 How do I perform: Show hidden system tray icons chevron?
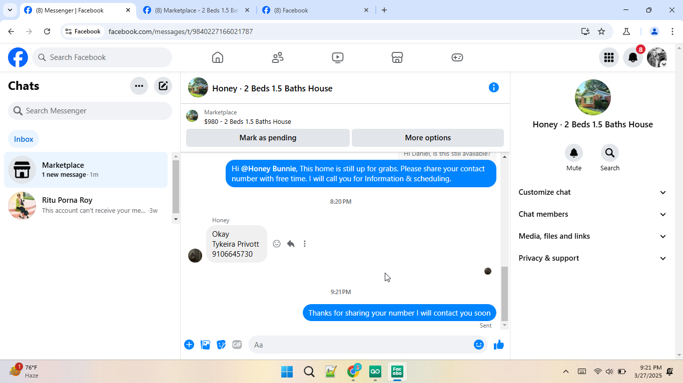click(x=566, y=372)
